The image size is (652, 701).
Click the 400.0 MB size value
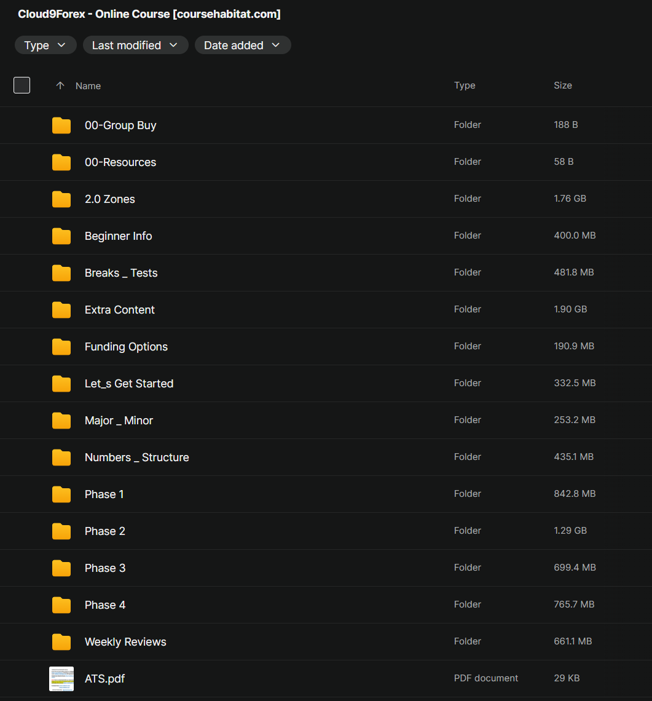tap(575, 236)
